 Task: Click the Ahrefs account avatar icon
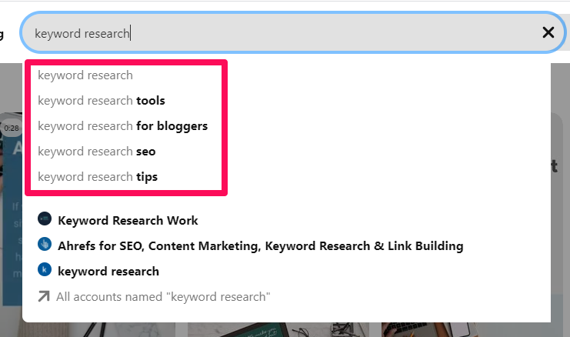point(45,244)
